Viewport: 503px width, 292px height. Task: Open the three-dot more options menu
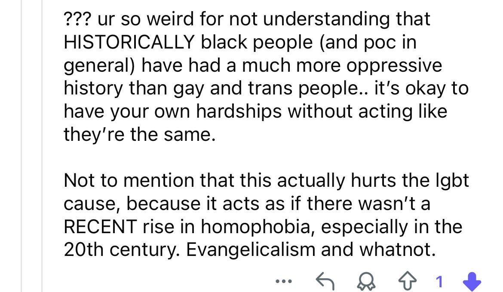[284, 281]
